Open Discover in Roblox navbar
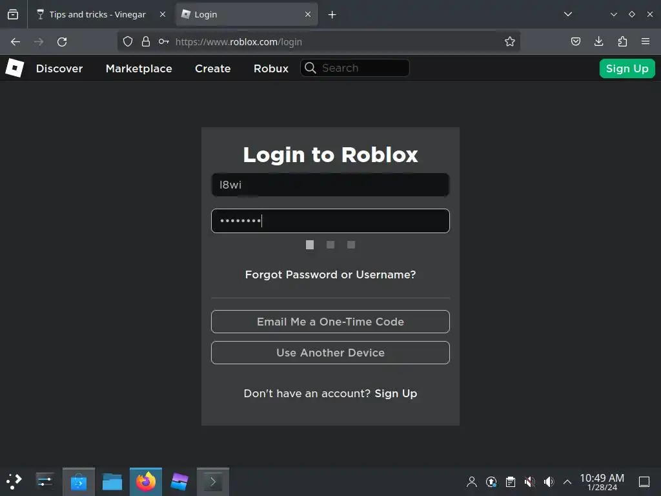The height and width of the screenshot is (496, 661). [x=59, y=68]
